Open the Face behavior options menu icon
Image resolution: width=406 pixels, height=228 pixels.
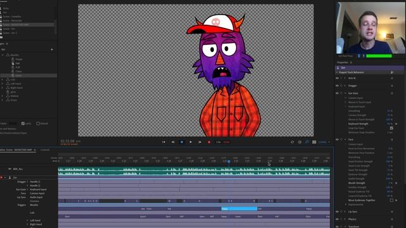click(x=392, y=139)
